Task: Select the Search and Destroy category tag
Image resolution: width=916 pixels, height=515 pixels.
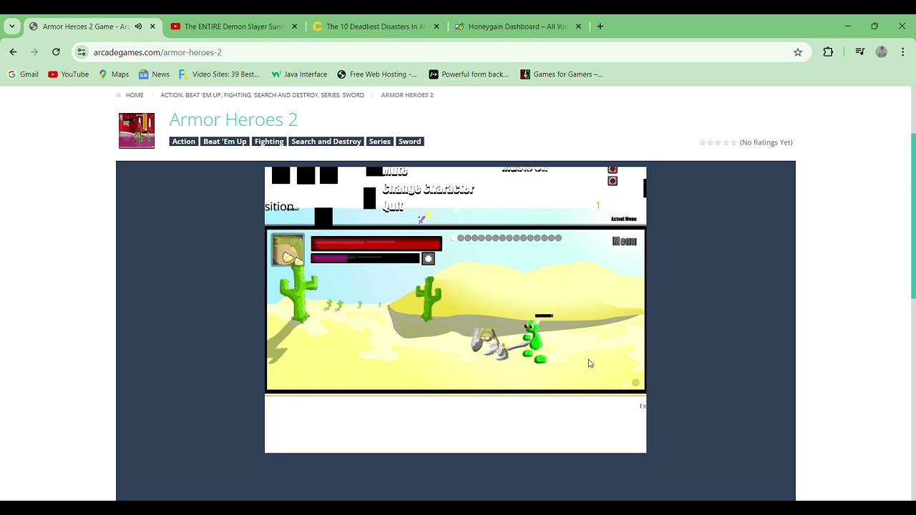Action: click(326, 142)
